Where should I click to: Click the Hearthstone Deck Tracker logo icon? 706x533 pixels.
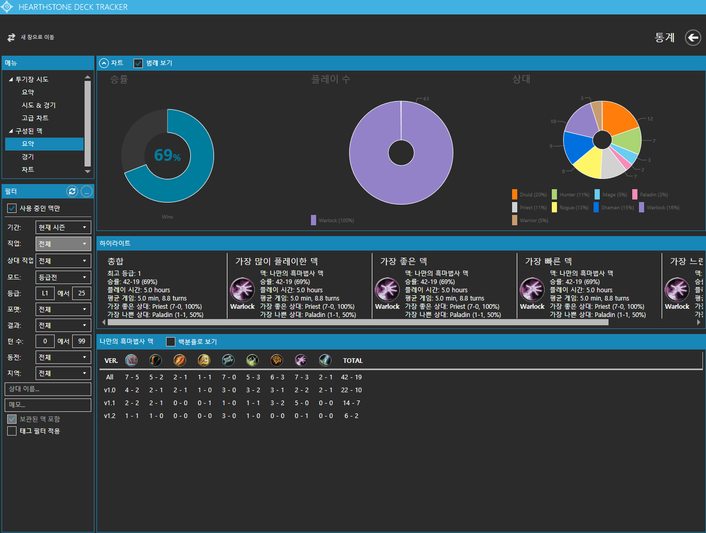point(7,7)
